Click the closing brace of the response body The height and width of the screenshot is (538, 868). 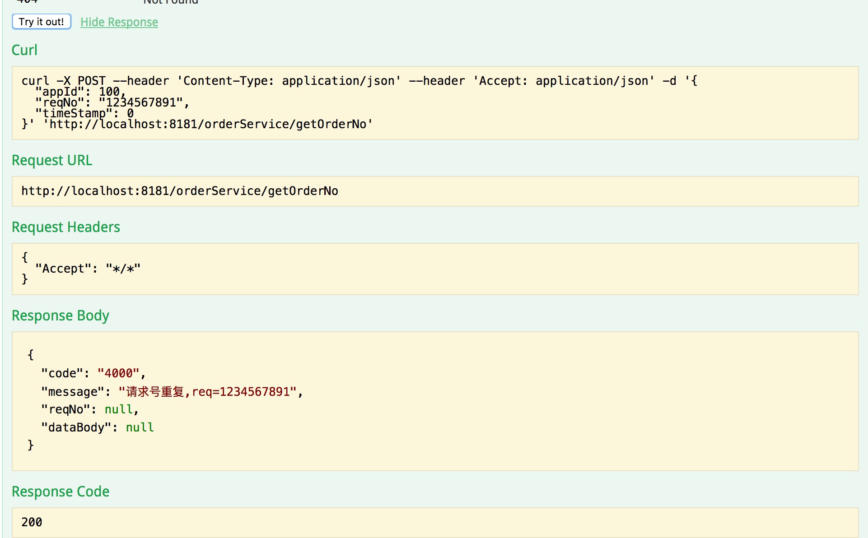pos(30,445)
